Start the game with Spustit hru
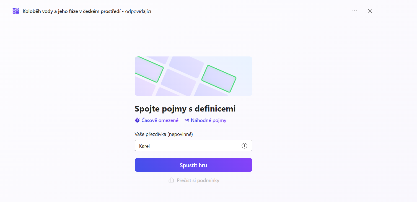This screenshot has height=202, width=417. click(x=193, y=165)
